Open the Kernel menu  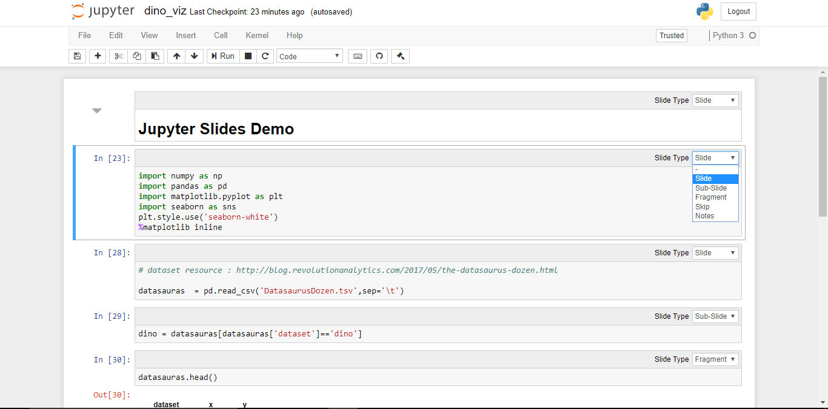[257, 36]
